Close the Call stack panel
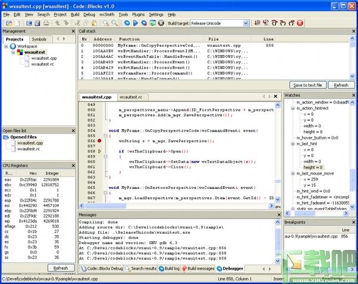This screenshot has height=284, width=358. click(x=354, y=31)
